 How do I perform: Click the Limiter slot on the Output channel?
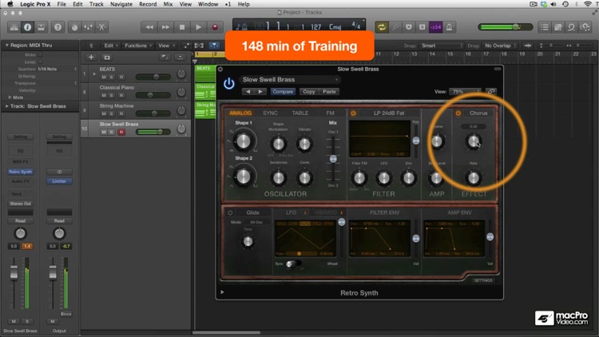coord(59,181)
